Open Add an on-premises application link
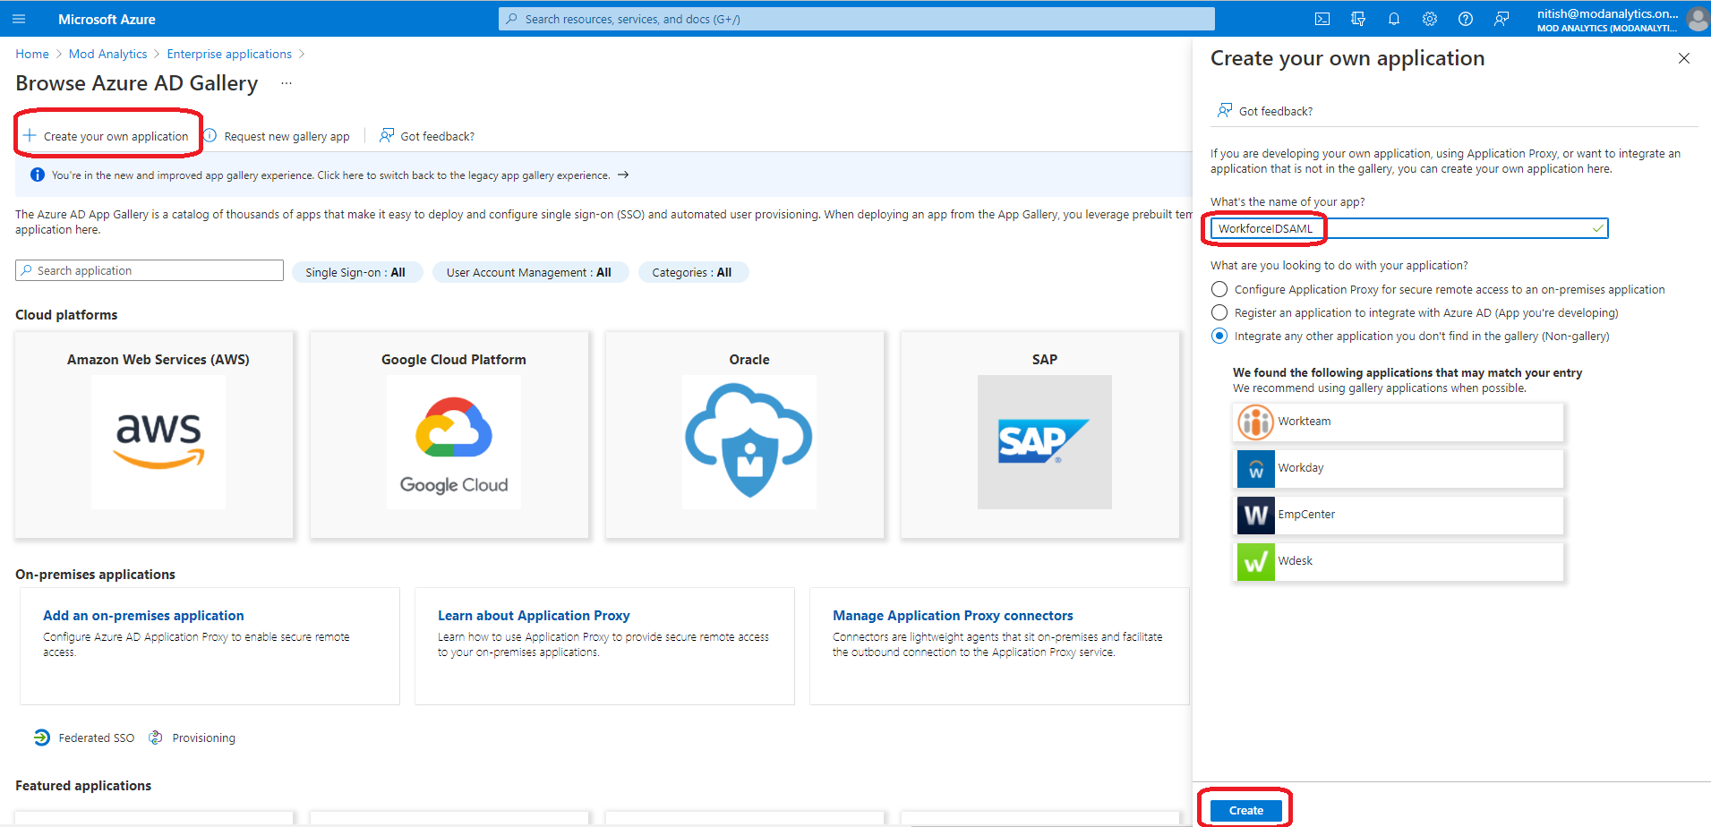The width and height of the screenshot is (1711, 827). (x=143, y=616)
